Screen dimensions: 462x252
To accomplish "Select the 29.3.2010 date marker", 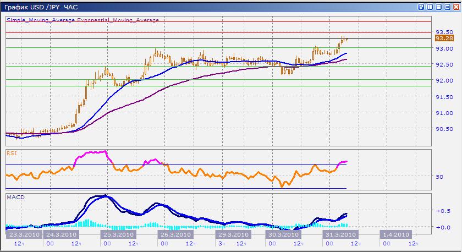I will [230, 234].
